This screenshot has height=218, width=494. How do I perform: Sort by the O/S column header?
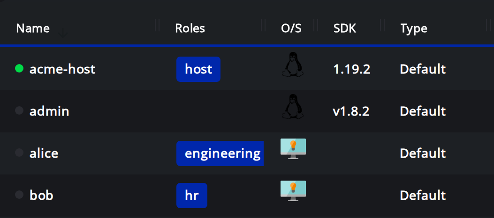pyautogui.click(x=291, y=29)
